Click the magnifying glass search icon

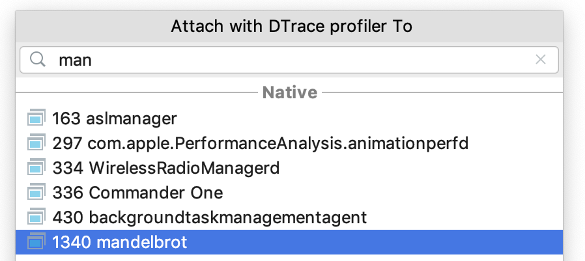(38, 61)
